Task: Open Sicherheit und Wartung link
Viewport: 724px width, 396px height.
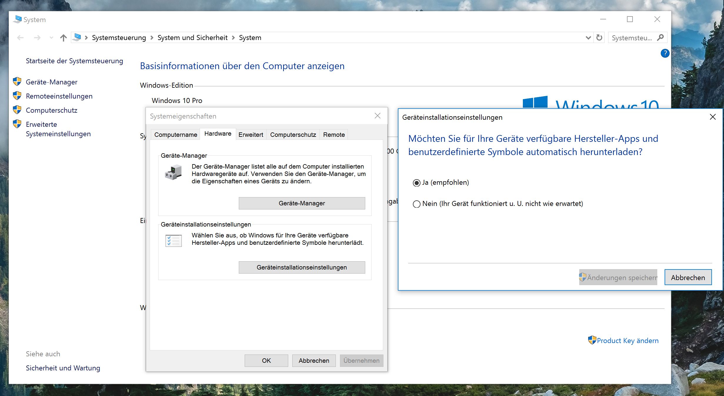Action: [63, 368]
